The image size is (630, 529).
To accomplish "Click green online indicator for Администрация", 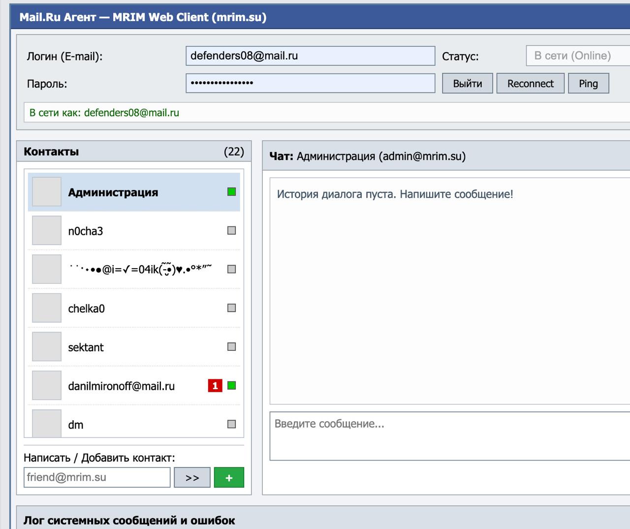I will coord(232,191).
